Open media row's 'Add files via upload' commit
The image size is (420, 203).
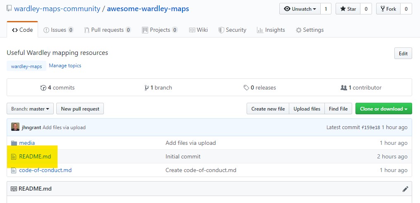tap(191, 143)
